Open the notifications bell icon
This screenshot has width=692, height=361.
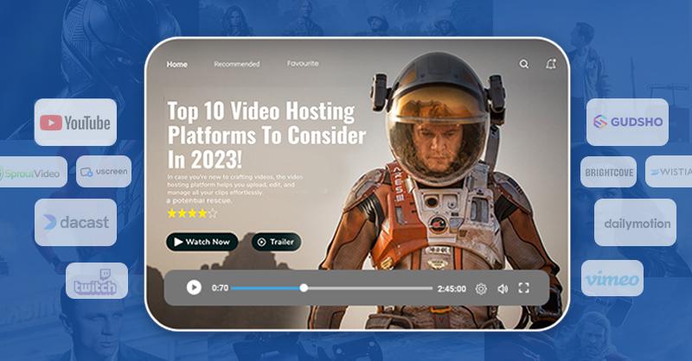pyautogui.click(x=551, y=65)
